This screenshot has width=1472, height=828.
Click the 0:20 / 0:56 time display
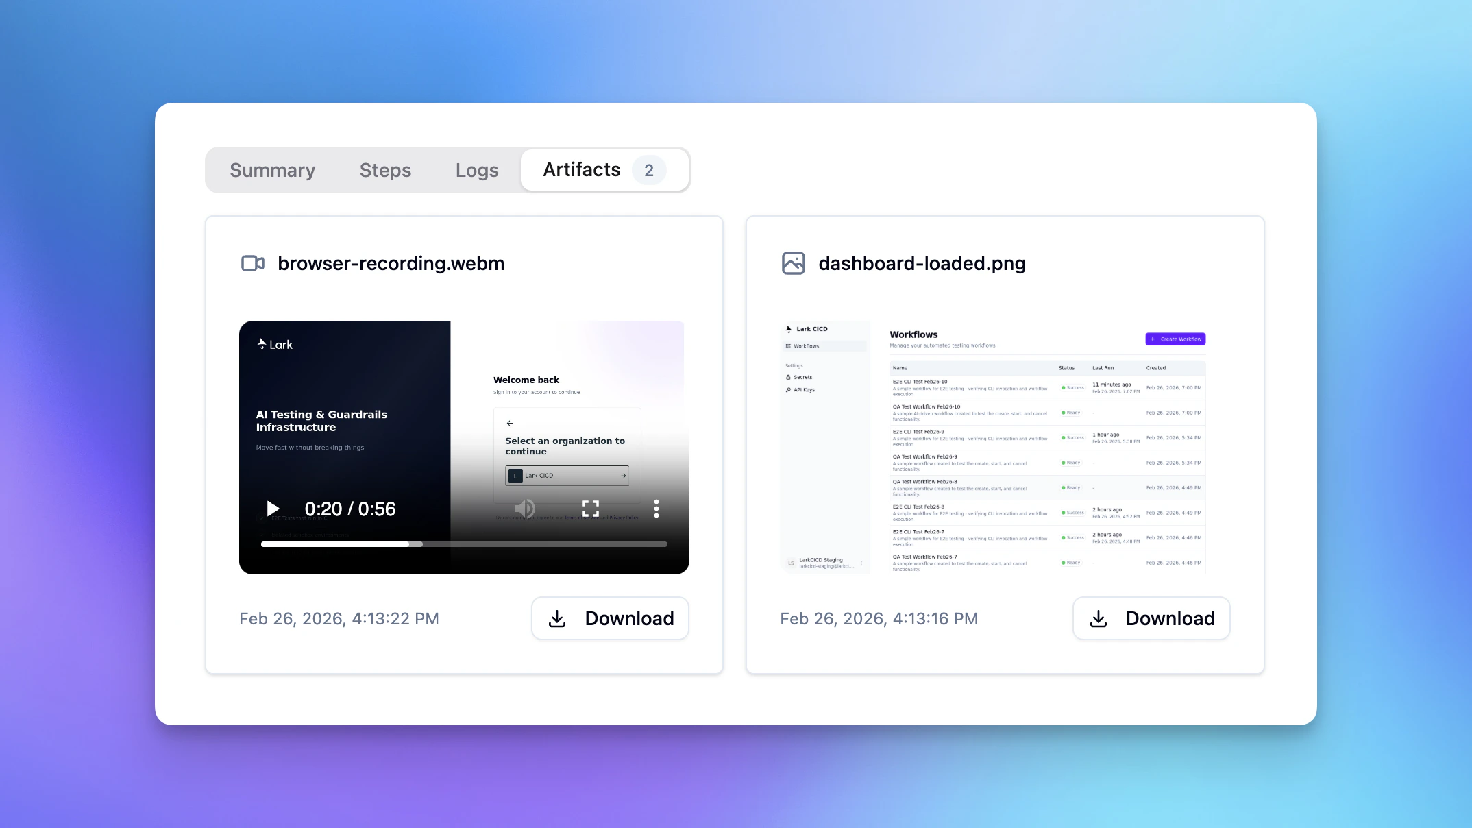tap(350, 509)
